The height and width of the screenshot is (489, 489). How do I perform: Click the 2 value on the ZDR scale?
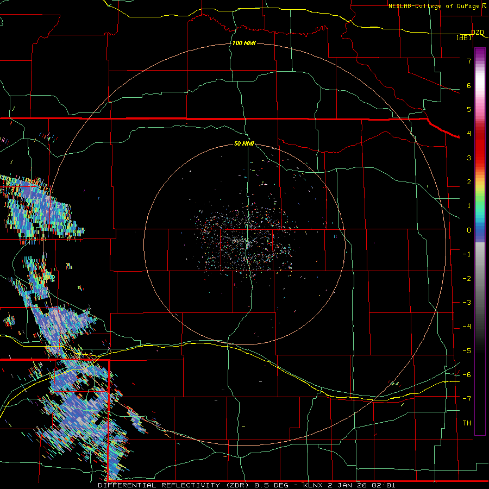tap(469, 182)
